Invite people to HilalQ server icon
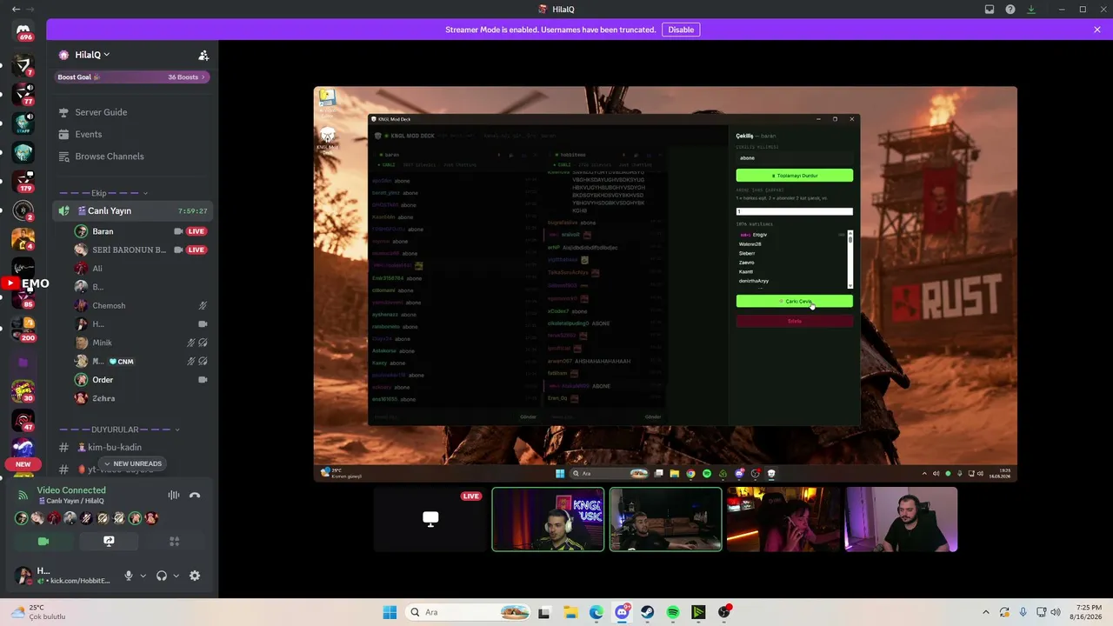The image size is (1113, 626). 203,55
